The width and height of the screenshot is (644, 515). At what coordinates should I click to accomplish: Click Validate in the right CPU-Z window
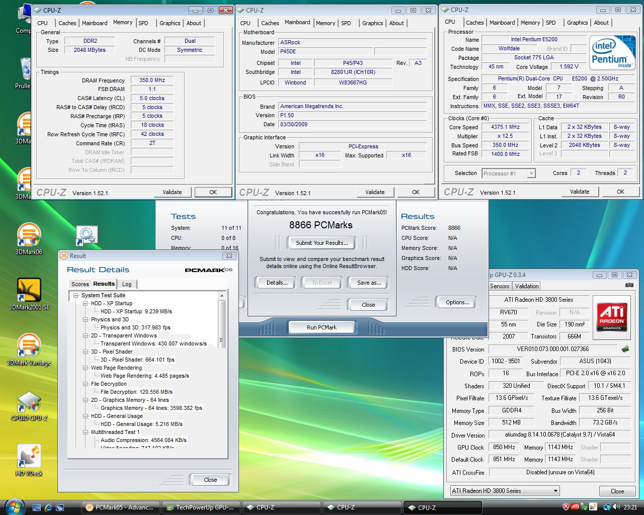(x=580, y=192)
